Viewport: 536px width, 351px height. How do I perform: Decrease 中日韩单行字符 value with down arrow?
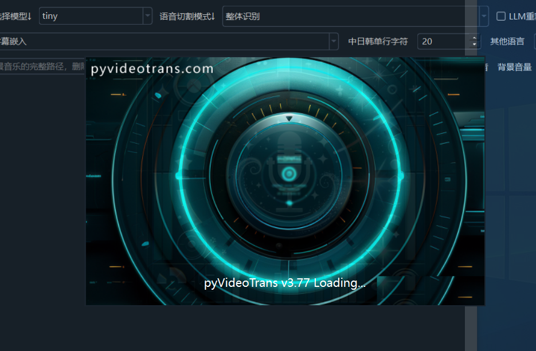(x=474, y=45)
